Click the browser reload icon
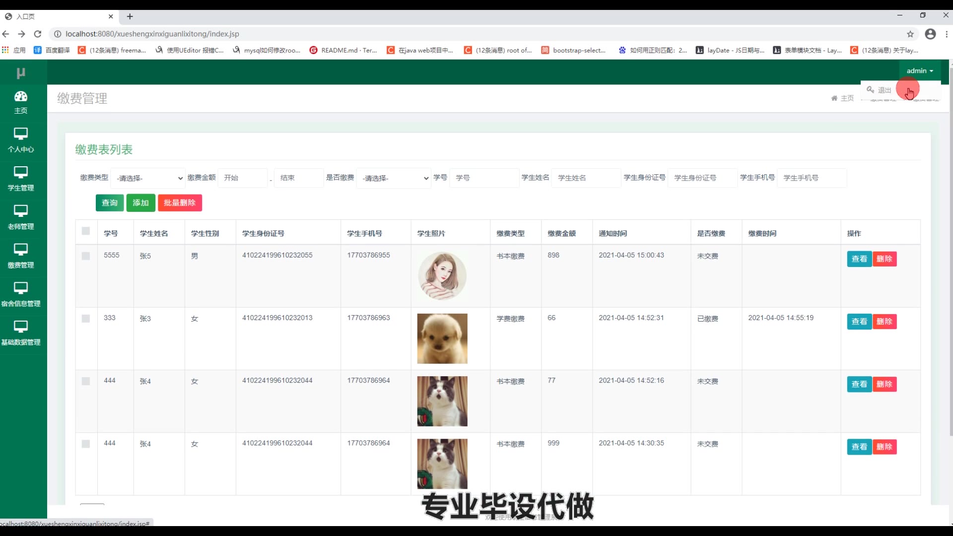 tap(38, 34)
